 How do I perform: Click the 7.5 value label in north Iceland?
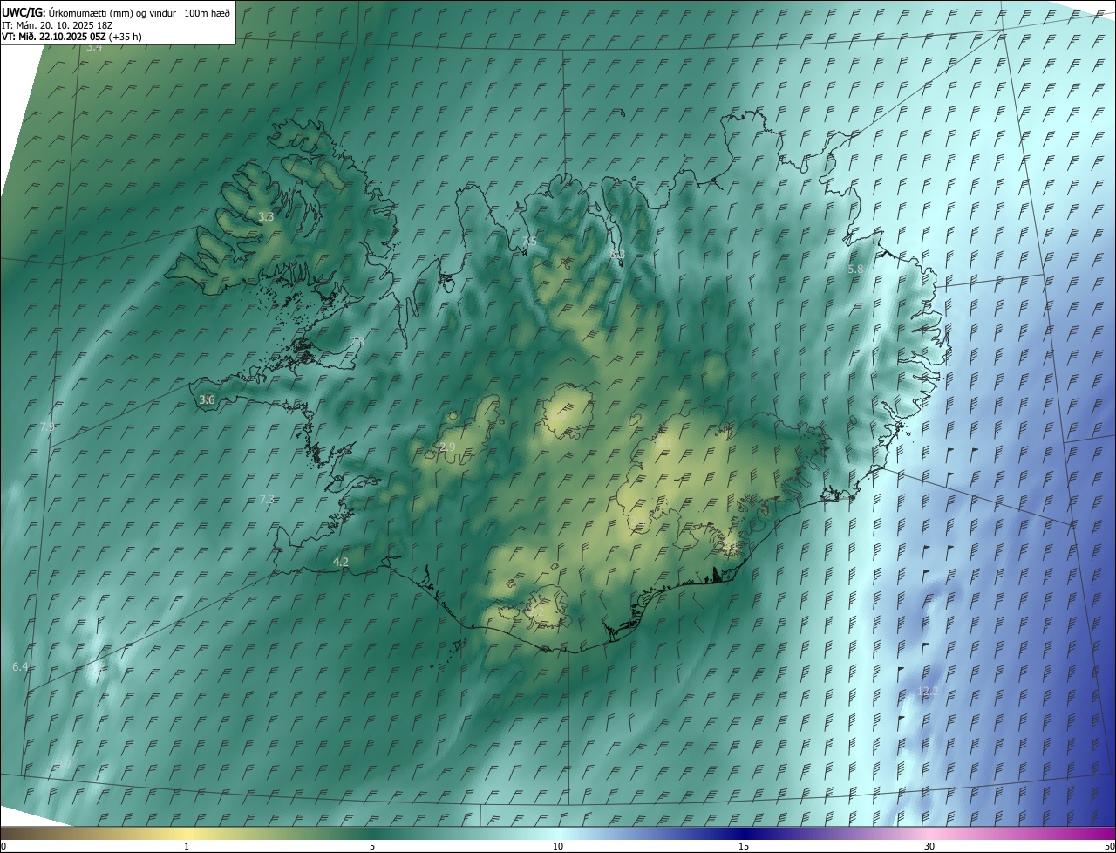click(529, 241)
